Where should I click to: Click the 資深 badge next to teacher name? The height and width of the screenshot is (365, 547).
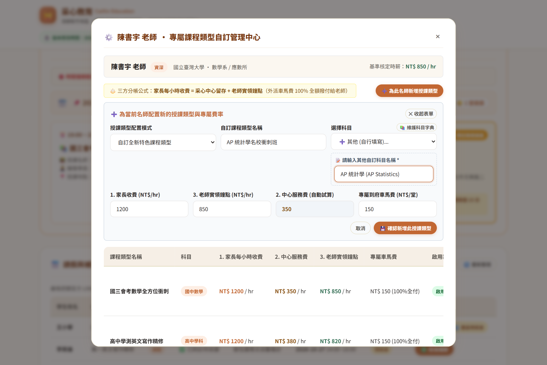pyautogui.click(x=159, y=67)
